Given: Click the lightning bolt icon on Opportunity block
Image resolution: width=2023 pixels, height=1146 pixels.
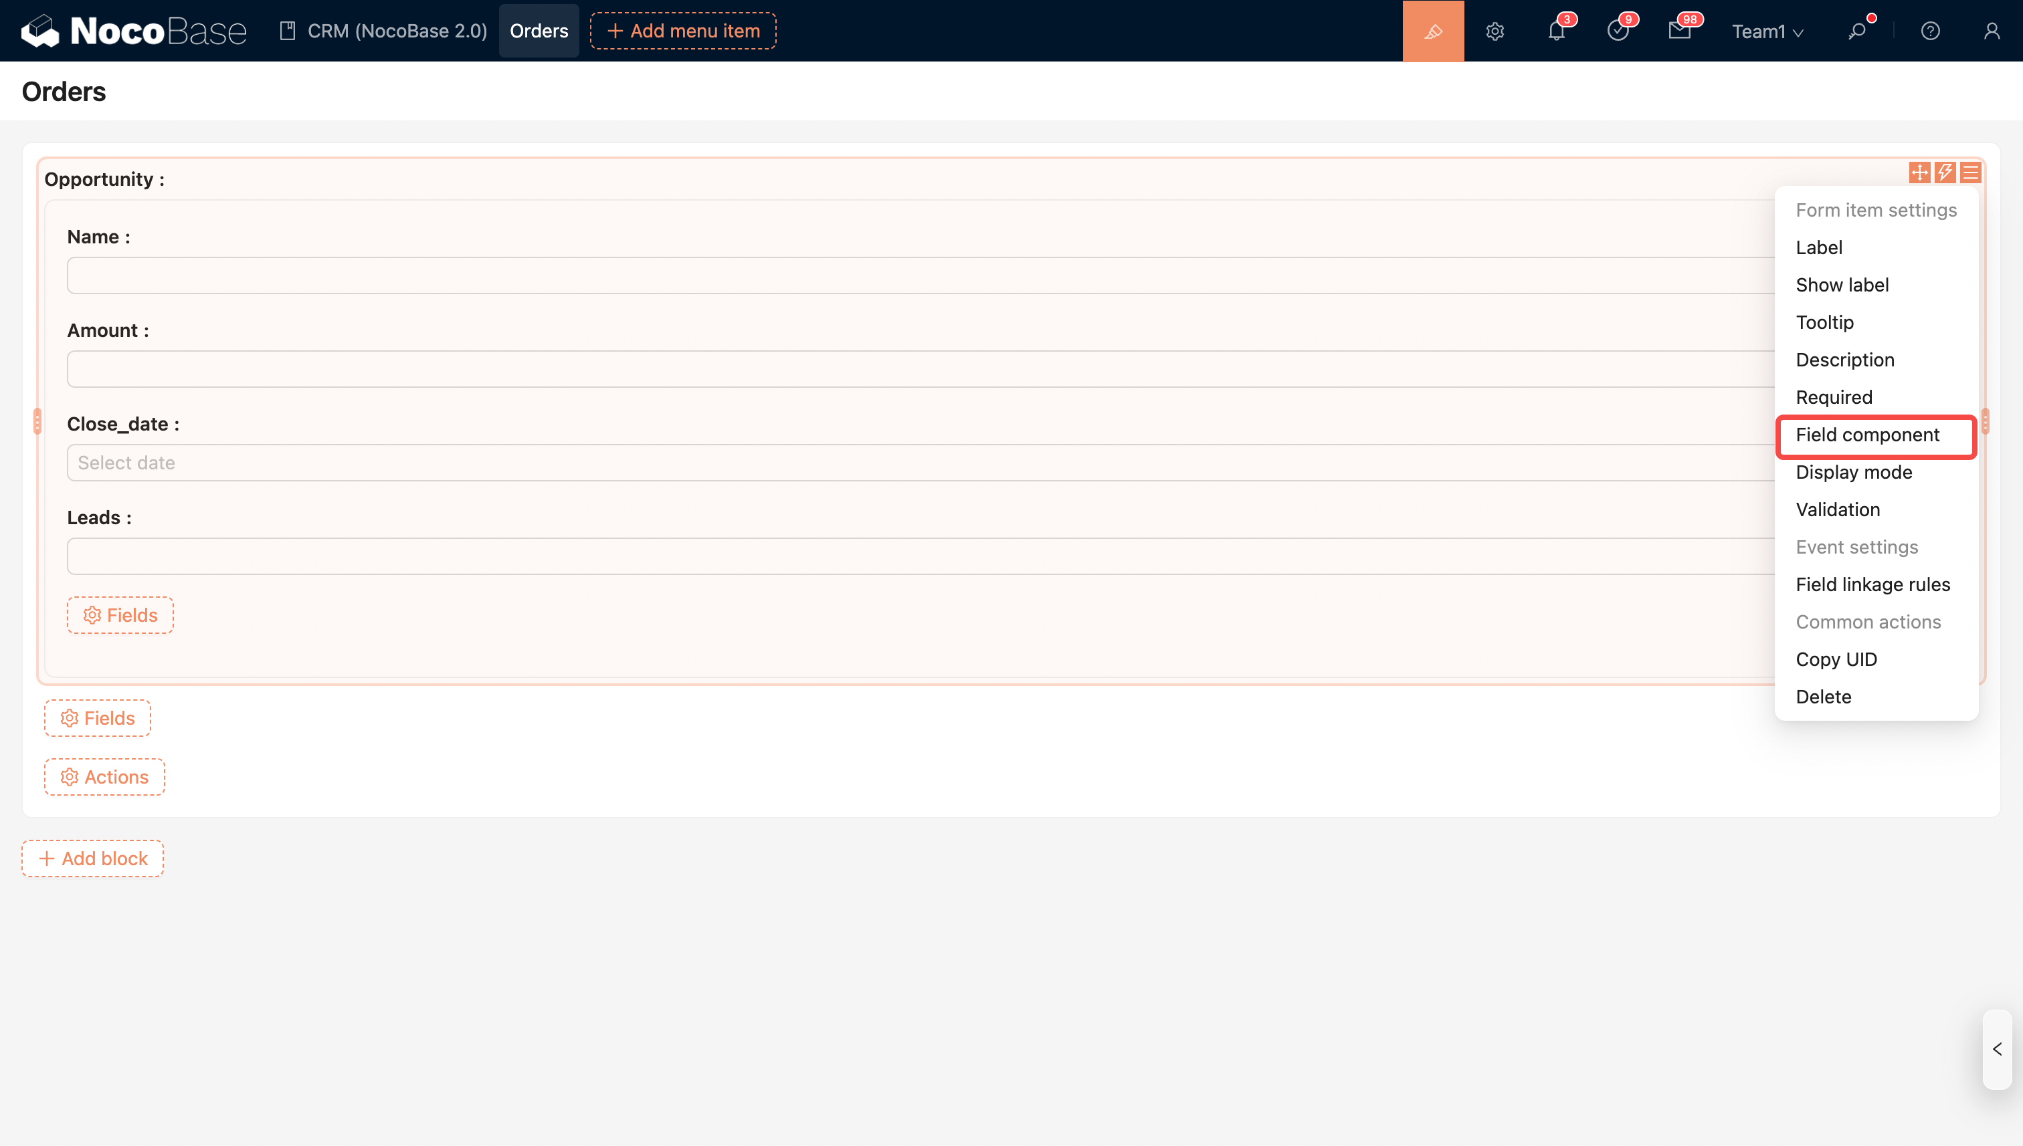Looking at the screenshot, I should point(1944,173).
